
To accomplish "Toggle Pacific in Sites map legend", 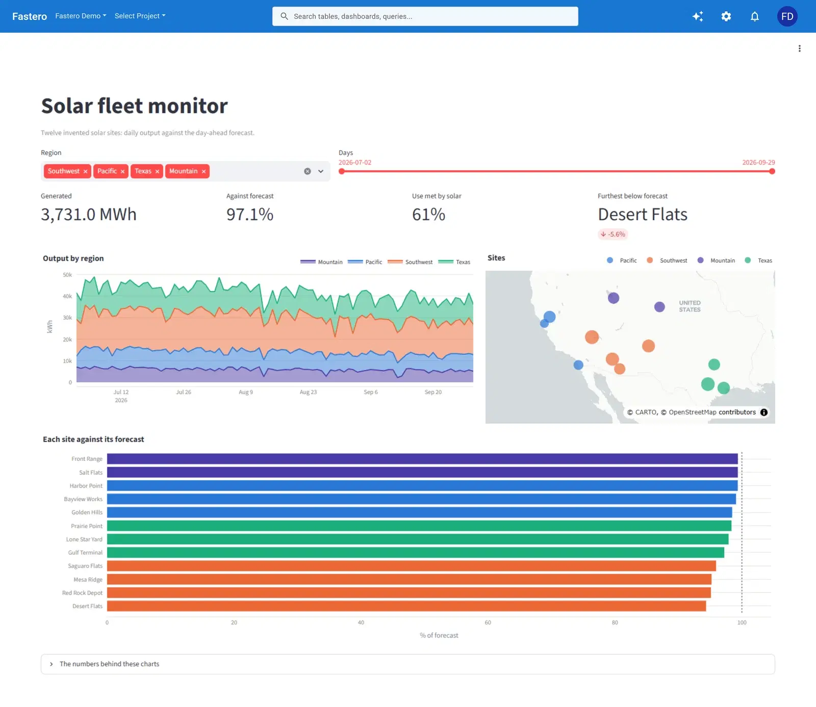I will coord(622,260).
